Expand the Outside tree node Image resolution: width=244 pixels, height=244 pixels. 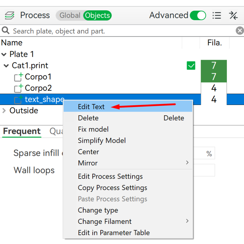(4, 110)
